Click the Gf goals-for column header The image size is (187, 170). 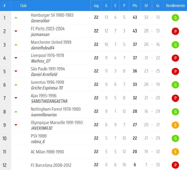point(146,6)
